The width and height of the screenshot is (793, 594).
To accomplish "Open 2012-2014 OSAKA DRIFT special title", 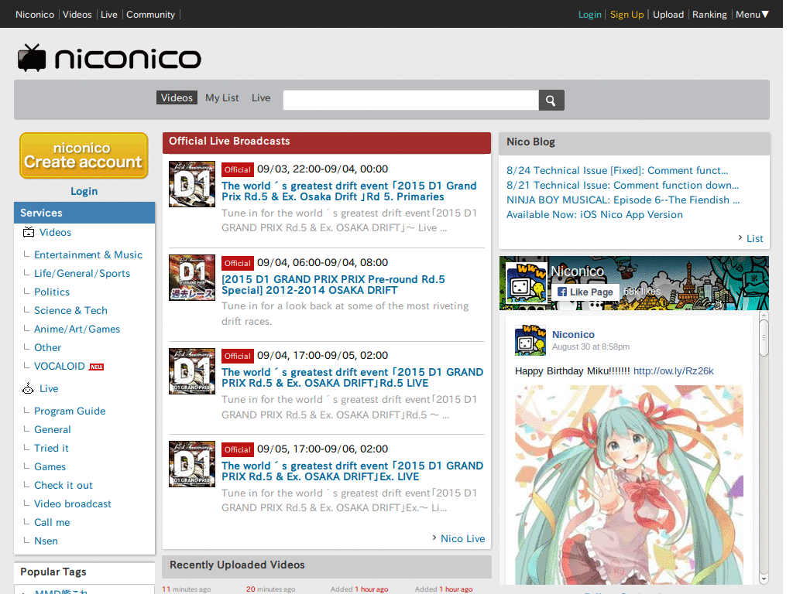I will point(333,285).
